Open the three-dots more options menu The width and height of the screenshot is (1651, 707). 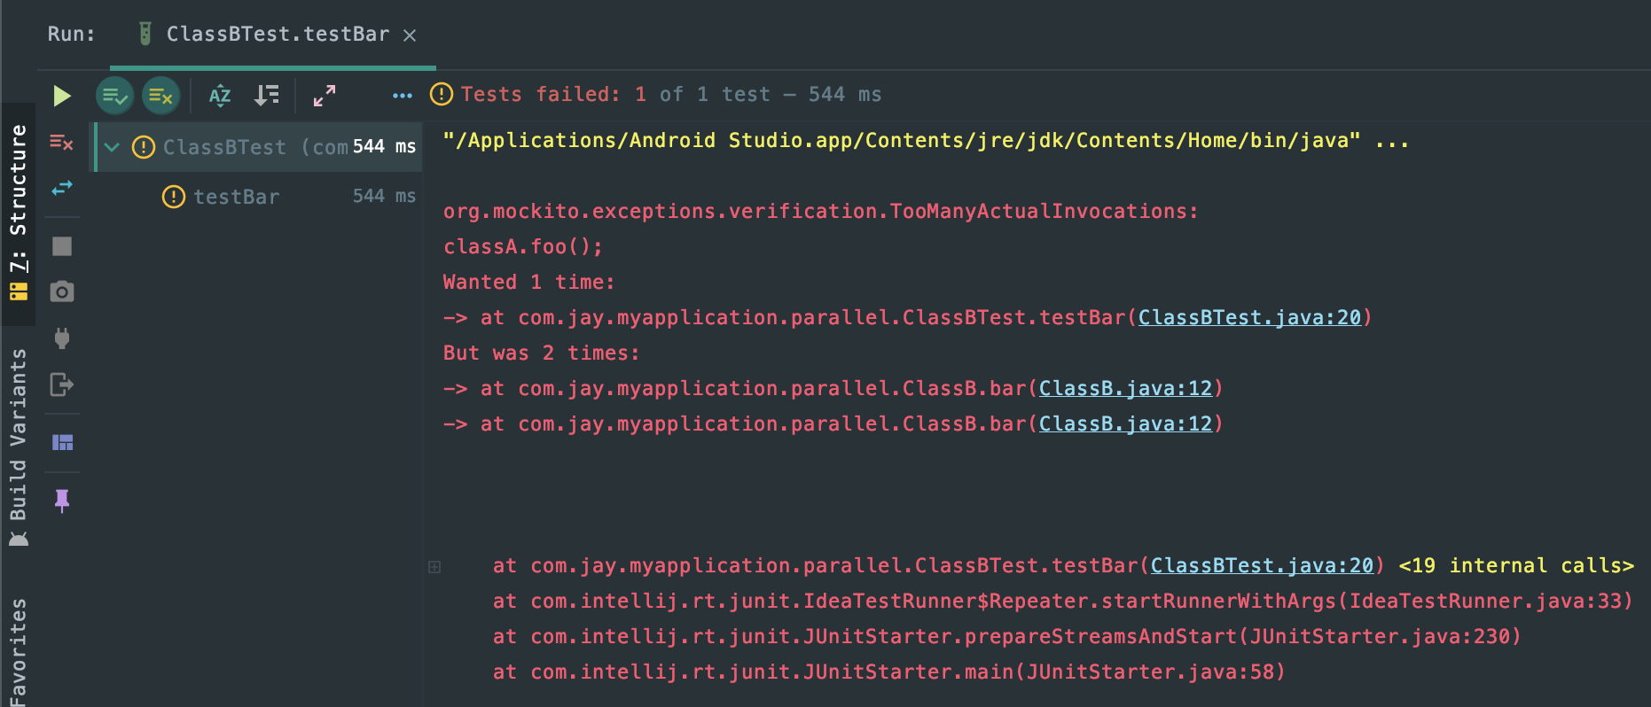402,96
